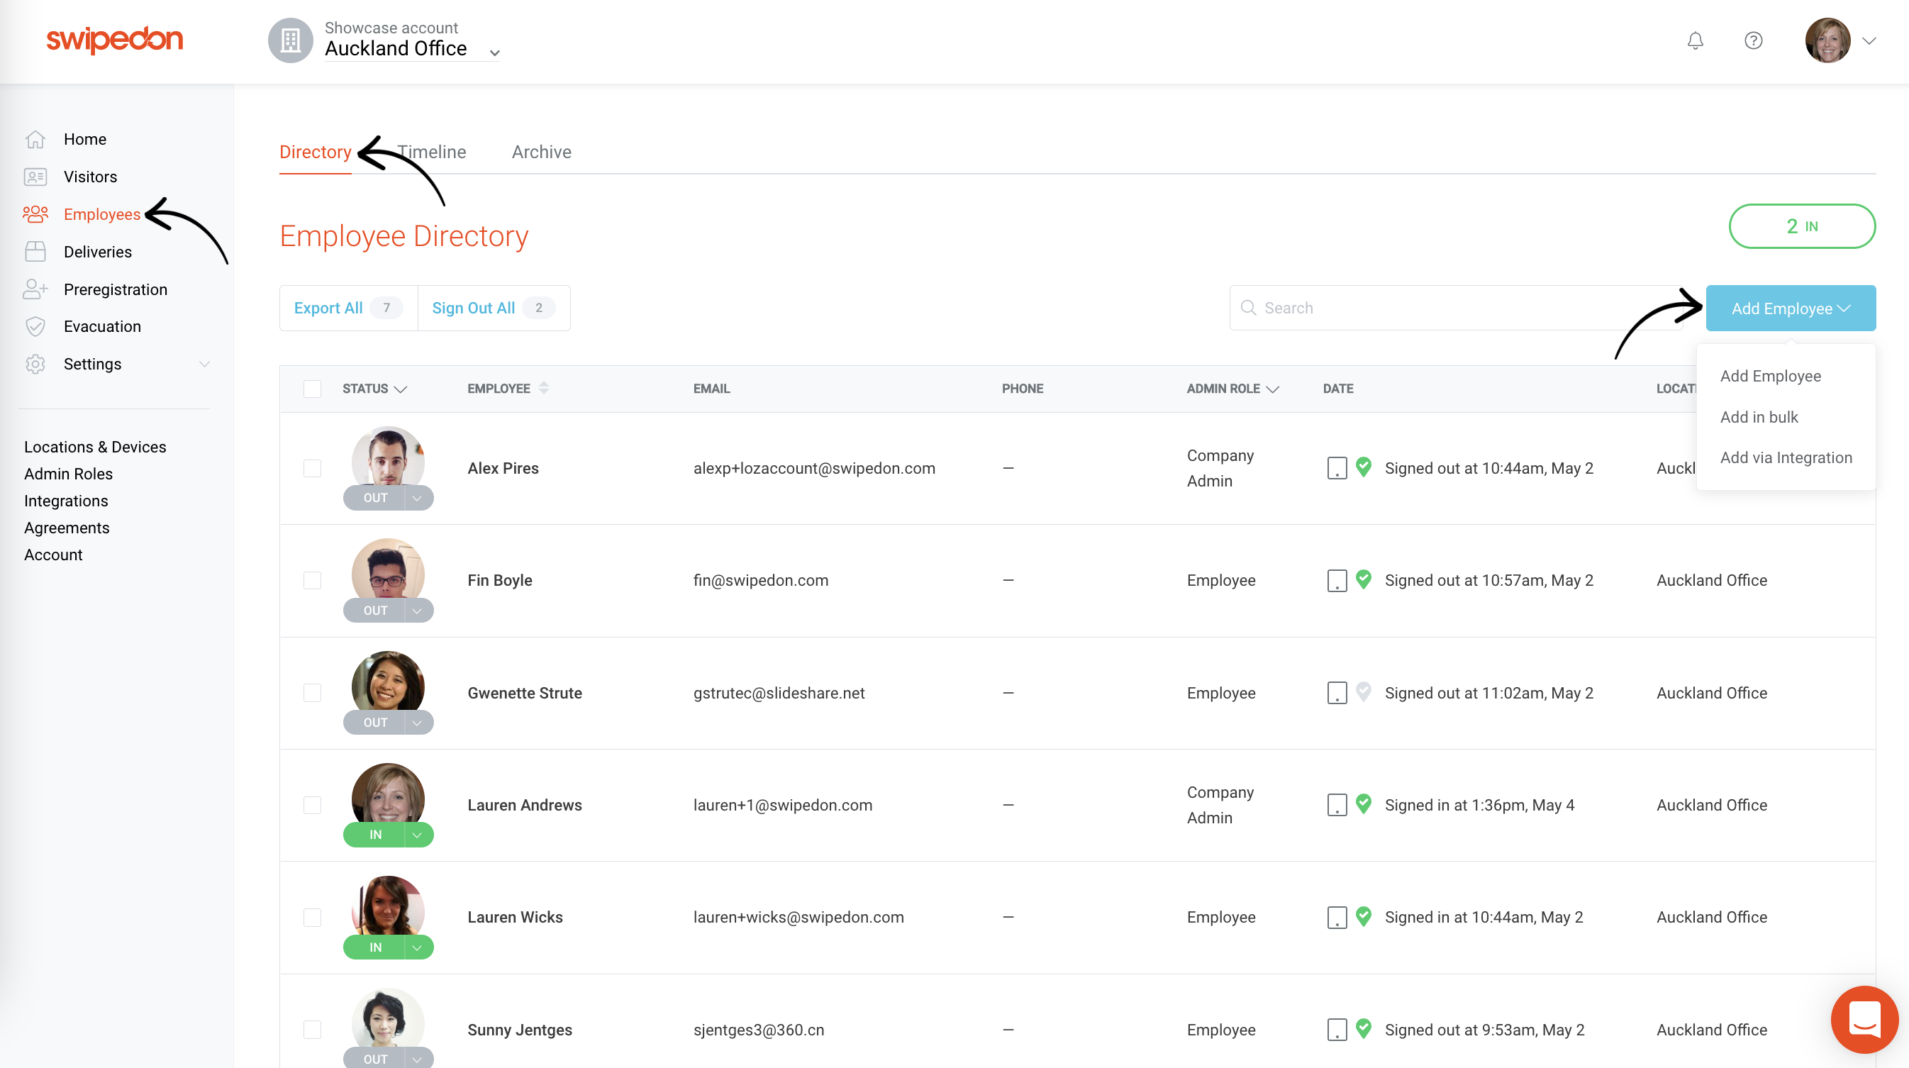Click the green location check for Fin Boyle
1909x1068 pixels.
tap(1364, 579)
